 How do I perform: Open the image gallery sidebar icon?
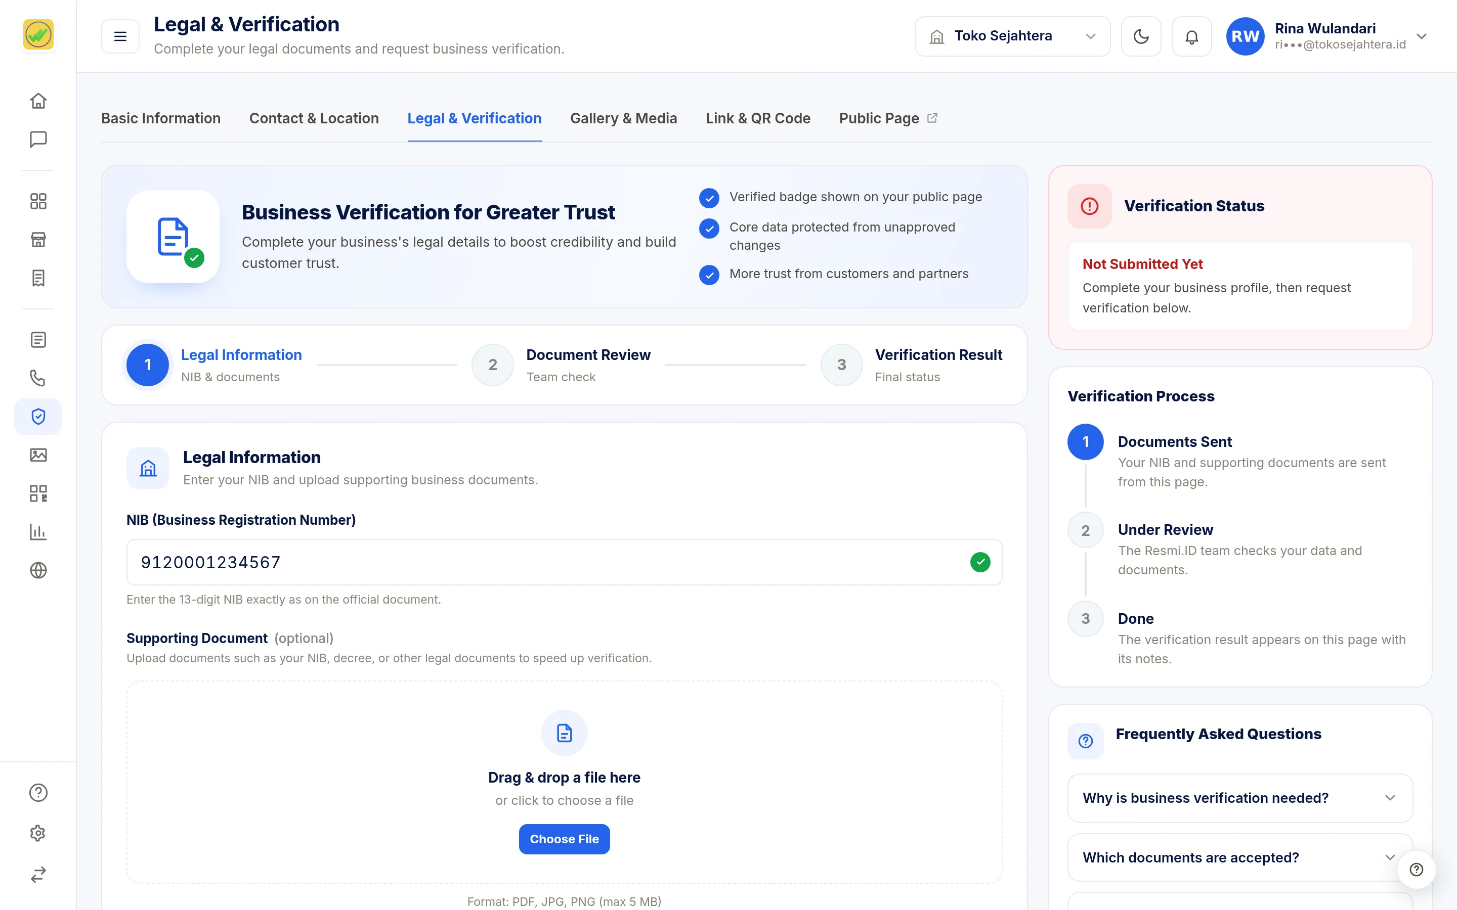pos(38,455)
